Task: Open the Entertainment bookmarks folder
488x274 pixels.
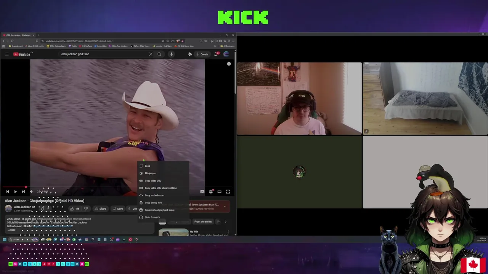Action: tap(16, 46)
